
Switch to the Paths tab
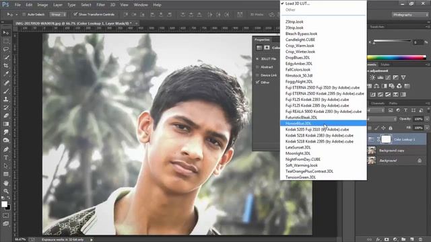pos(393,103)
